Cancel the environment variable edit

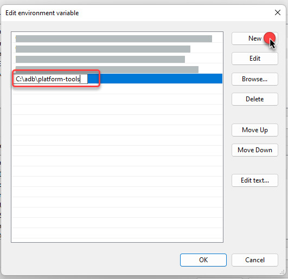[x=255, y=260]
